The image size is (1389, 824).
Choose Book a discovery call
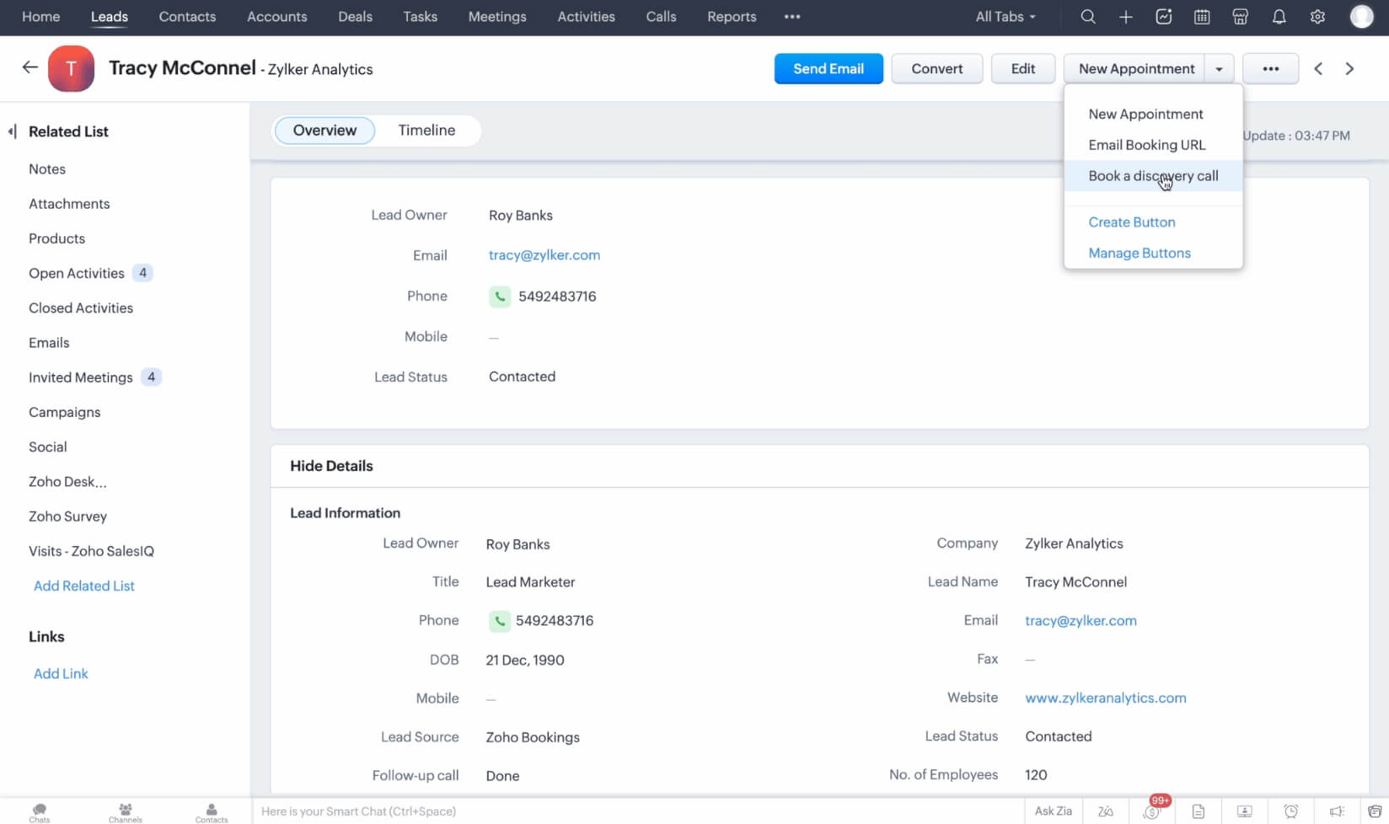click(x=1153, y=176)
